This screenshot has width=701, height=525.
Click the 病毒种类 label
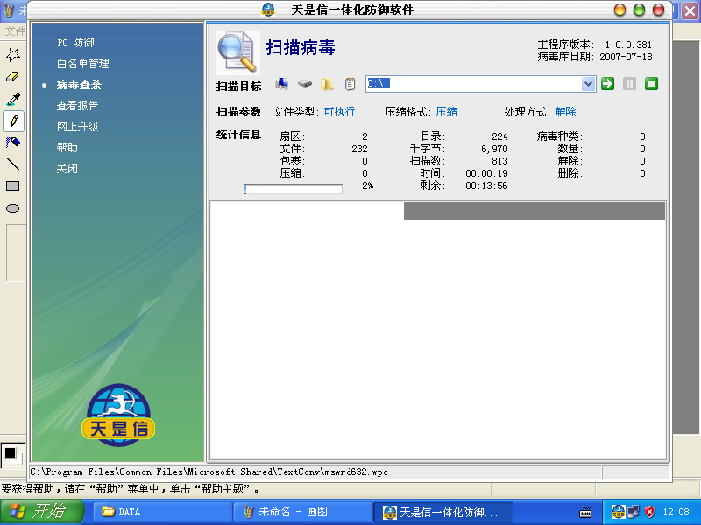[x=560, y=136]
